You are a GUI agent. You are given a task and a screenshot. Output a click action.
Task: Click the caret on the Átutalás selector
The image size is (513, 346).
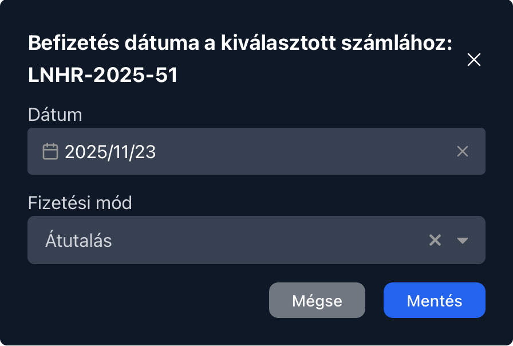pyautogui.click(x=462, y=241)
